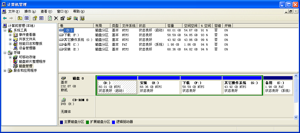Click the 磁盘 0 disk label panel

[77, 85]
